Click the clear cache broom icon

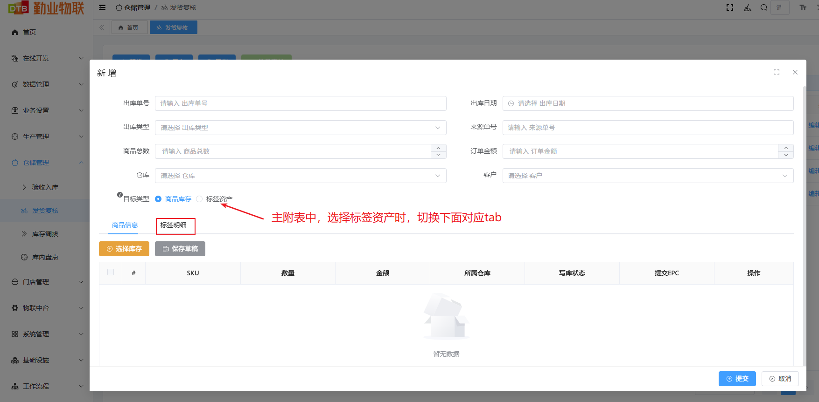tap(748, 7)
